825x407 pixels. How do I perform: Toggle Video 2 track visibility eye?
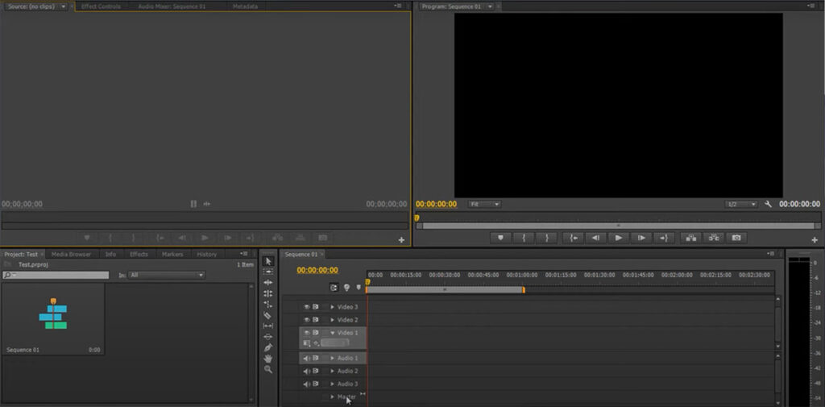[307, 320]
